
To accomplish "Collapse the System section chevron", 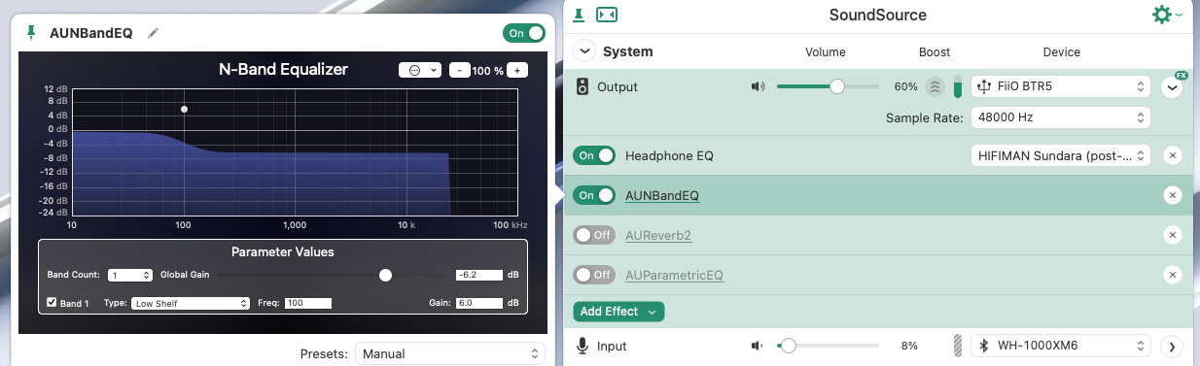I will pos(583,51).
